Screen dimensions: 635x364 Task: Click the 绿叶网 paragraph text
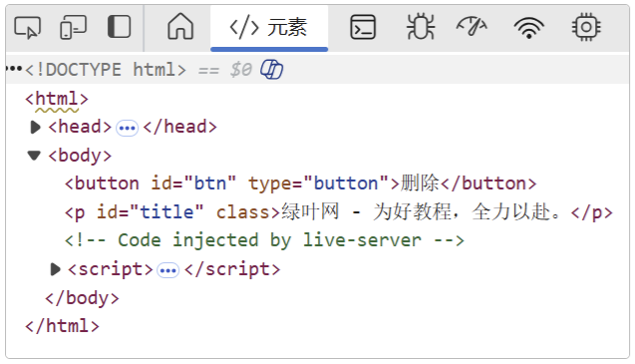[421, 212]
